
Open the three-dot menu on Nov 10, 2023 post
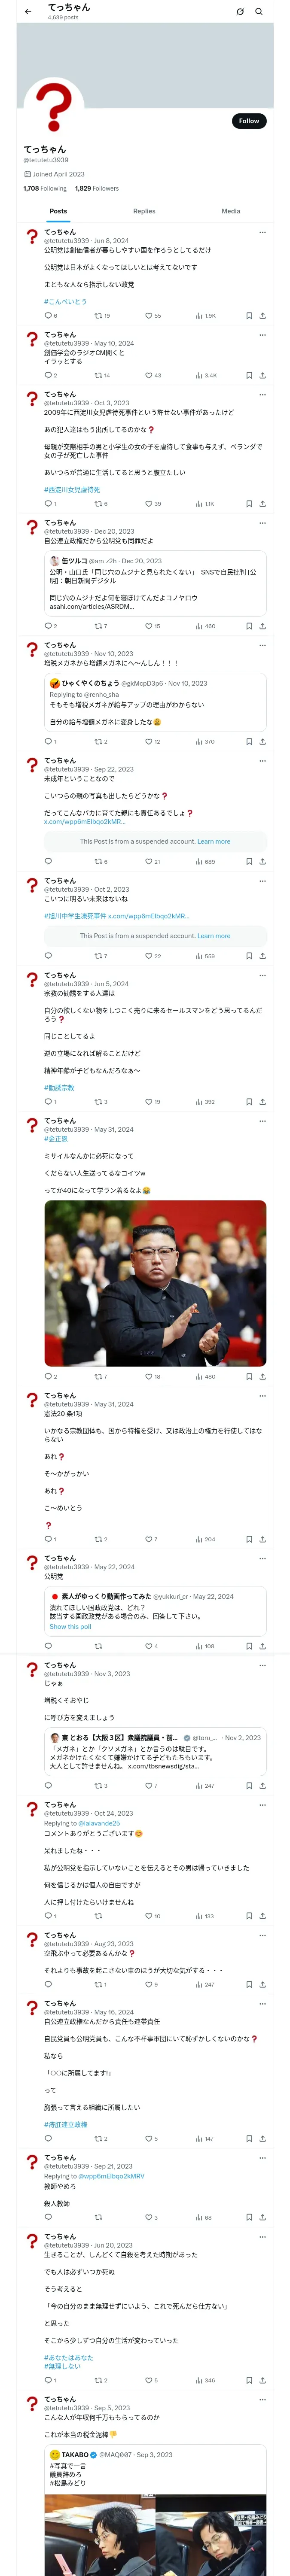point(263,645)
